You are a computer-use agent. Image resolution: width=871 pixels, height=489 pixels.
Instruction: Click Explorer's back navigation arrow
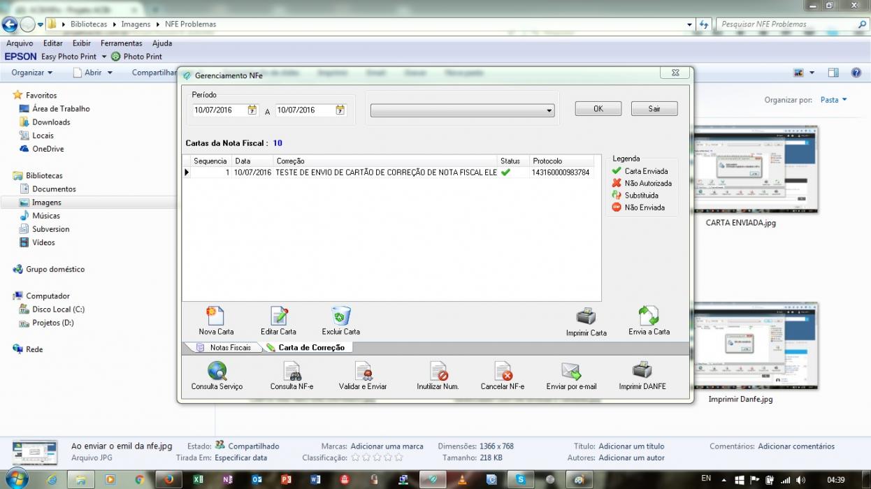(x=10, y=24)
